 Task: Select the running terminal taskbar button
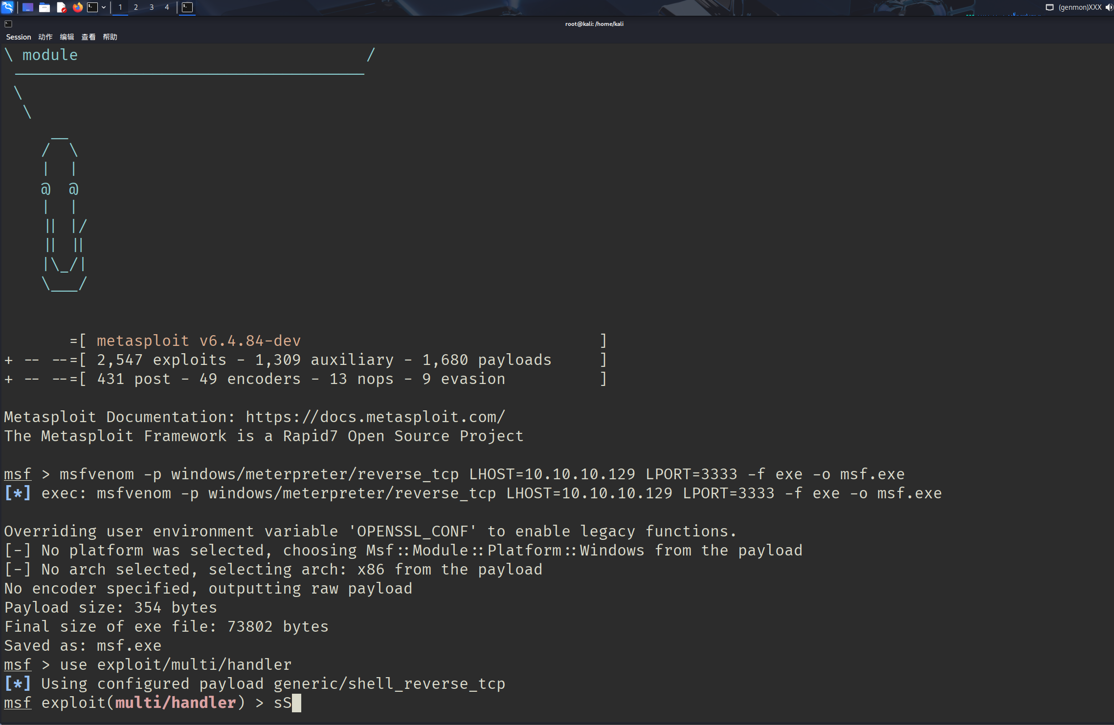pos(187,7)
